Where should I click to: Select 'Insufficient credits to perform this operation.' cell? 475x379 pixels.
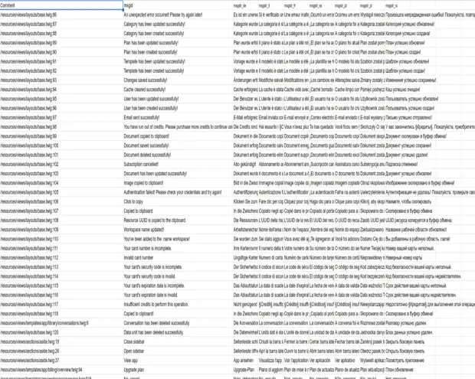[178, 304]
